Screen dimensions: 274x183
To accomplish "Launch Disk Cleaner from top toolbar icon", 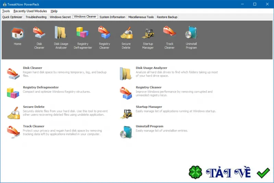I will click(x=39, y=32).
